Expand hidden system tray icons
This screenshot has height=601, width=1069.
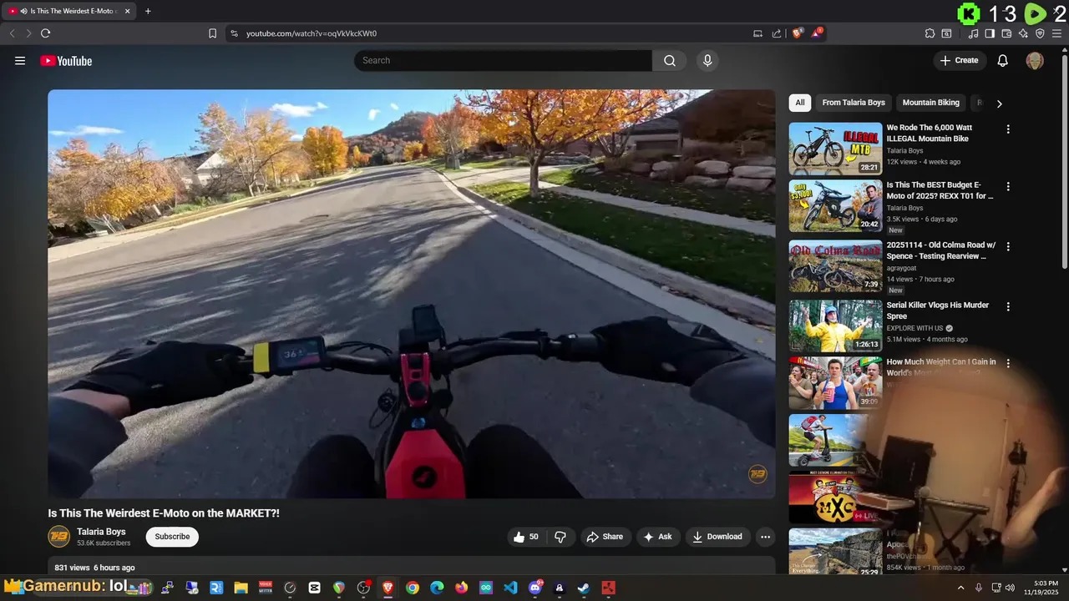click(x=960, y=588)
